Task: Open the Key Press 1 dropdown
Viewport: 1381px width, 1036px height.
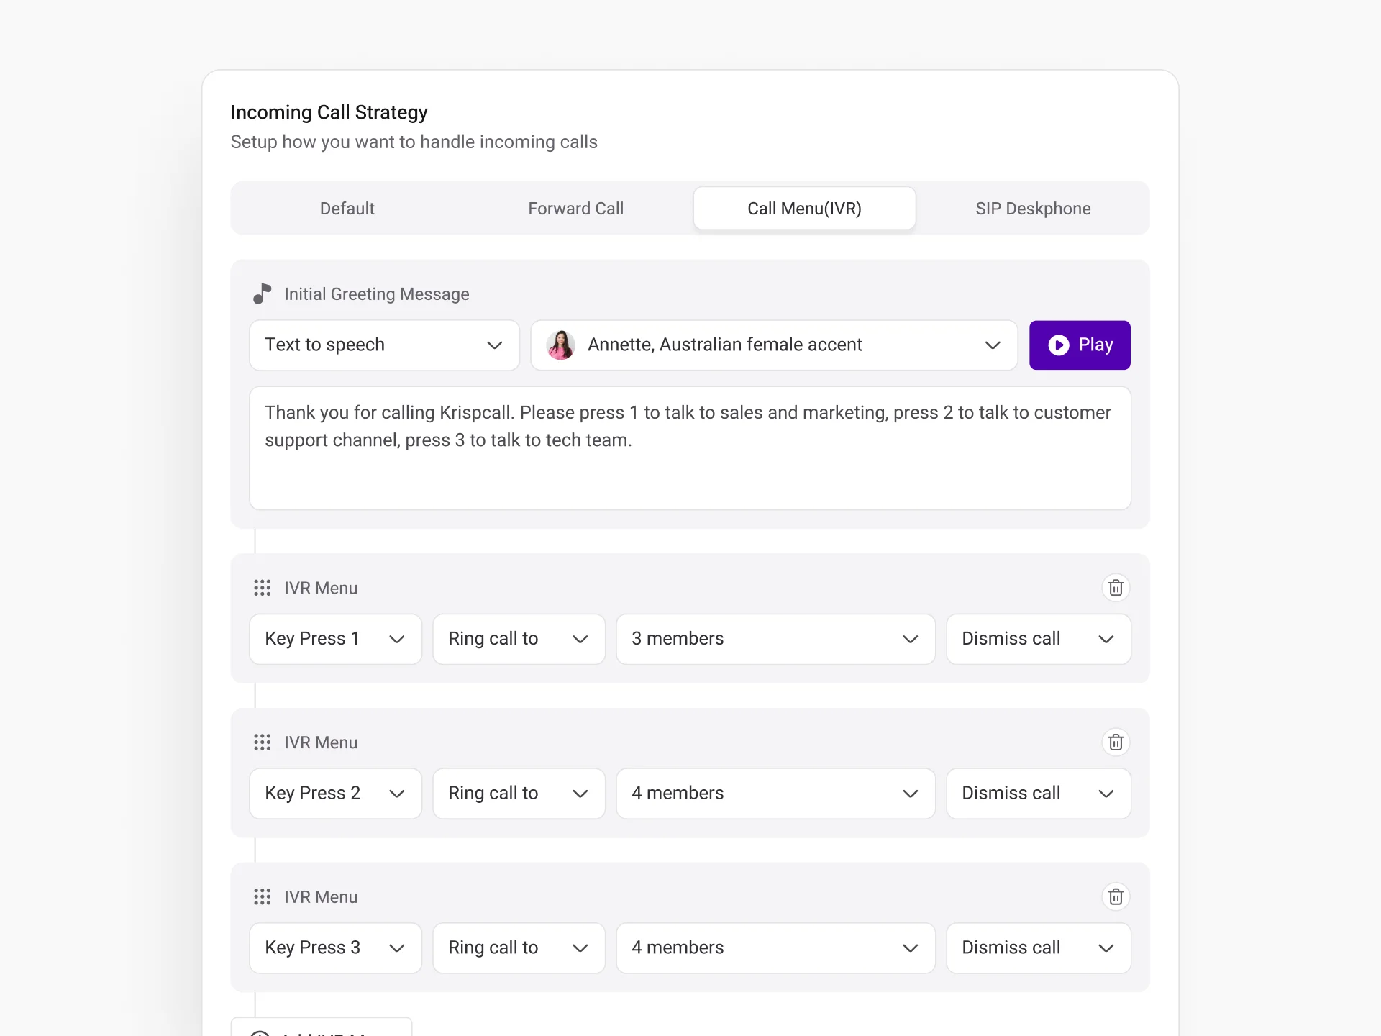Action: click(x=335, y=639)
